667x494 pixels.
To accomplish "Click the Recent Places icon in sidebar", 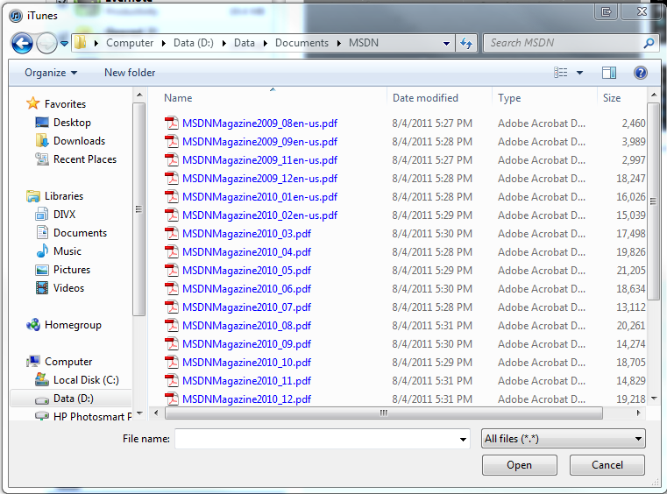I will pyautogui.click(x=42, y=159).
